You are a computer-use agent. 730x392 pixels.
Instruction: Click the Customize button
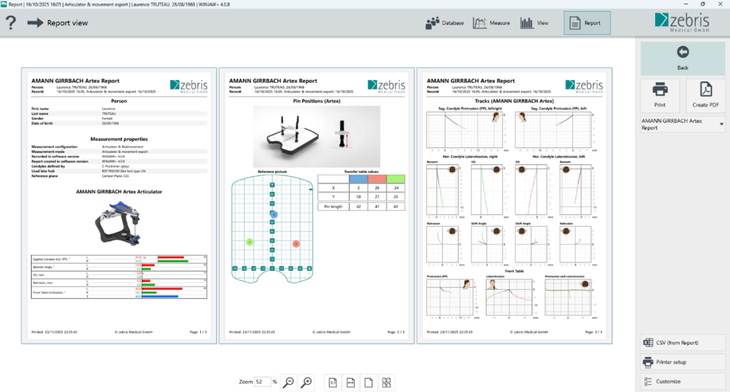[x=683, y=382]
